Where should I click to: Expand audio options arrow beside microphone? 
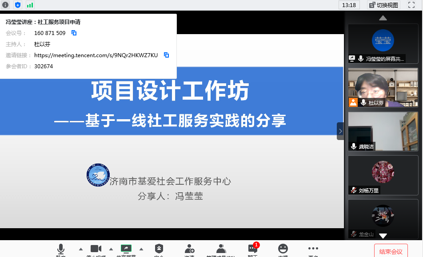pyautogui.click(x=80, y=249)
